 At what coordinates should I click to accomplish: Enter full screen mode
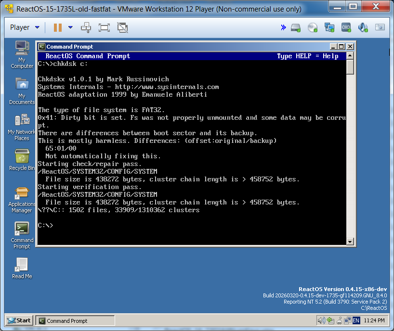tap(104, 27)
